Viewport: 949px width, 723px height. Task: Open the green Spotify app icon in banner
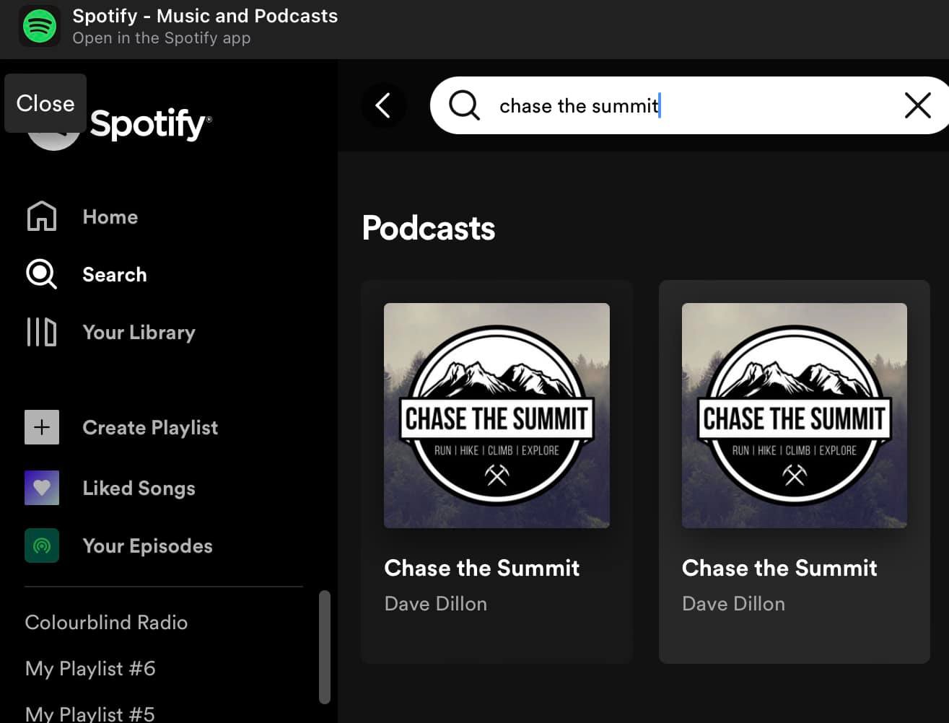(x=40, y=27)
